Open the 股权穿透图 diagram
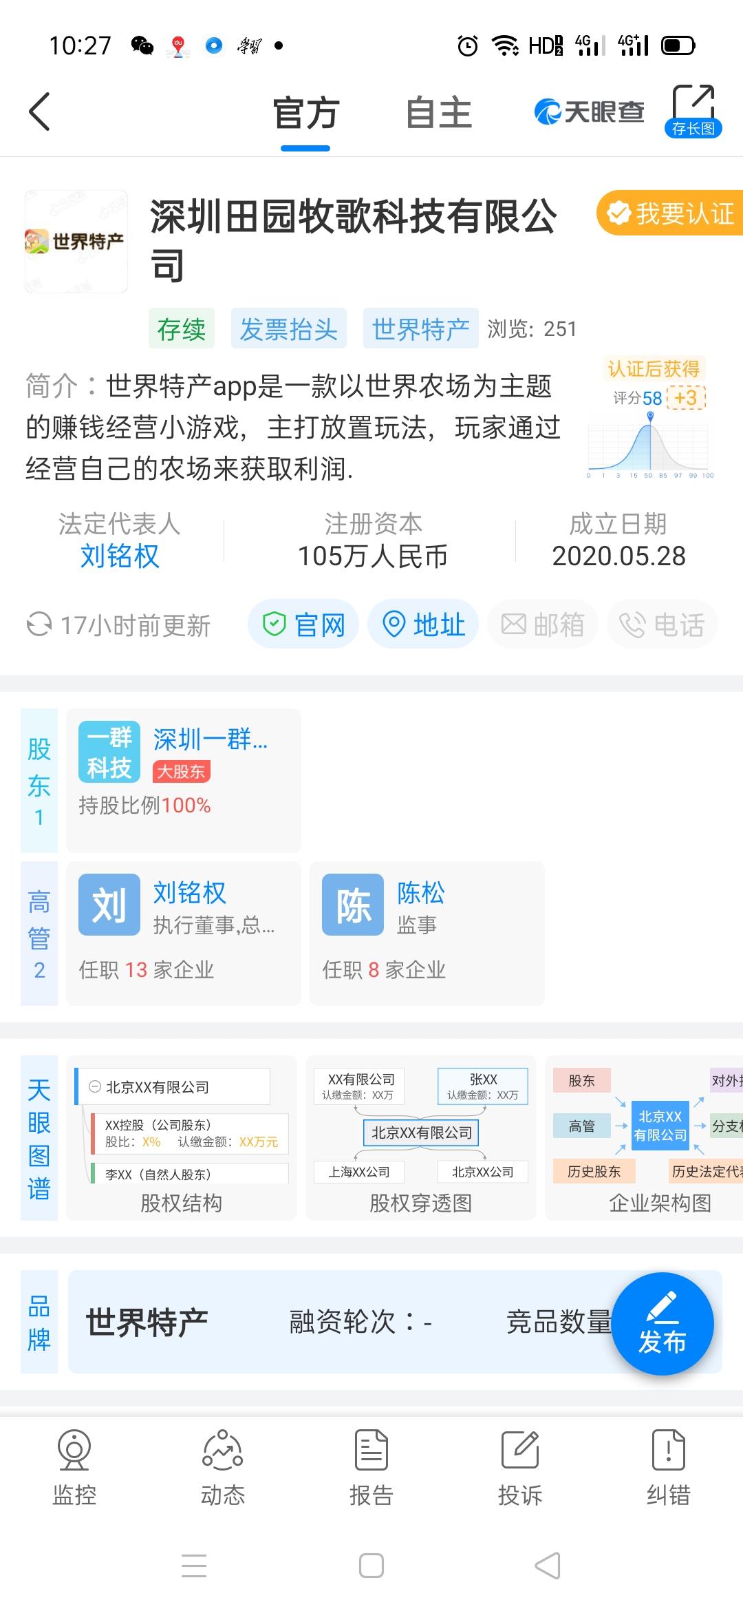This screenshot has height=1611, width=743. (x=421, y=1138)
